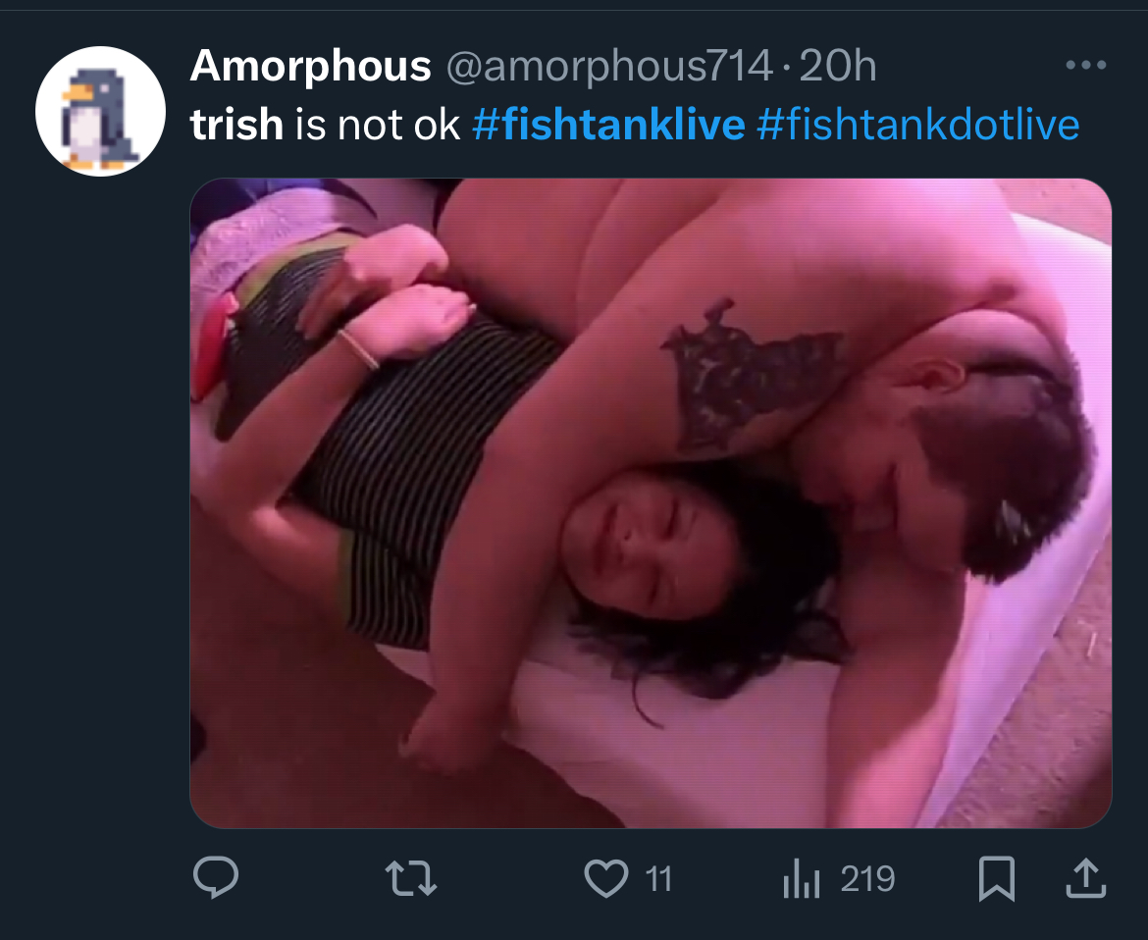Visit the @amorphous714 handle
1148x940 pixels.
click(609, 66)
